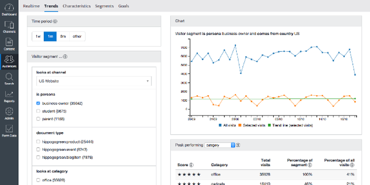Image resolution: width=370 pixels, height=185 pixels.
Task: Click the Trend line green legend swatch
Action: click(269, 125)
